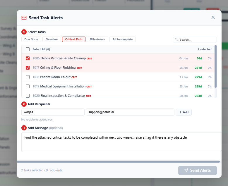
Task: Click the envelope icon beside Send Task Alerts
Action: coord(24,18)
